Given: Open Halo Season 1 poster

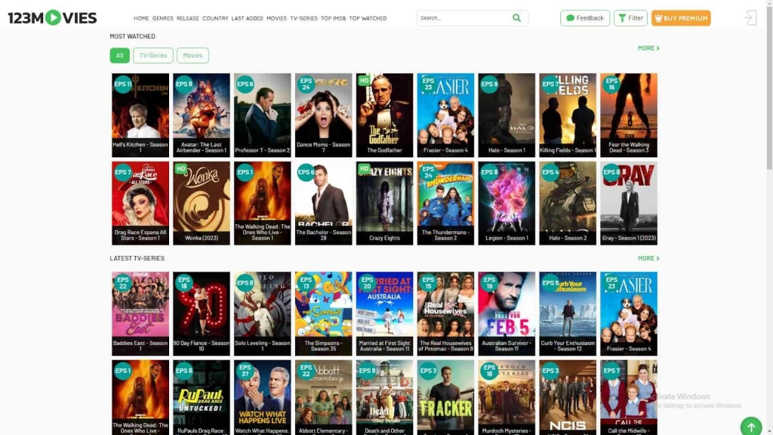Looking at the screenshot, I should click(507, 115).
